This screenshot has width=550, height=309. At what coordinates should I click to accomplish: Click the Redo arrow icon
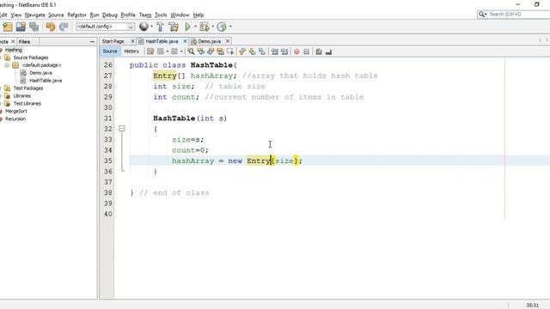point(64,27)
